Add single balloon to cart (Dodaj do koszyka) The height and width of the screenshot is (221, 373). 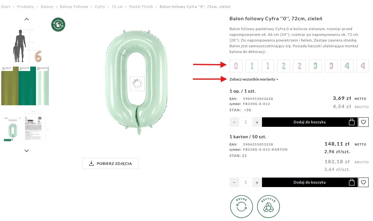point(309,122)
